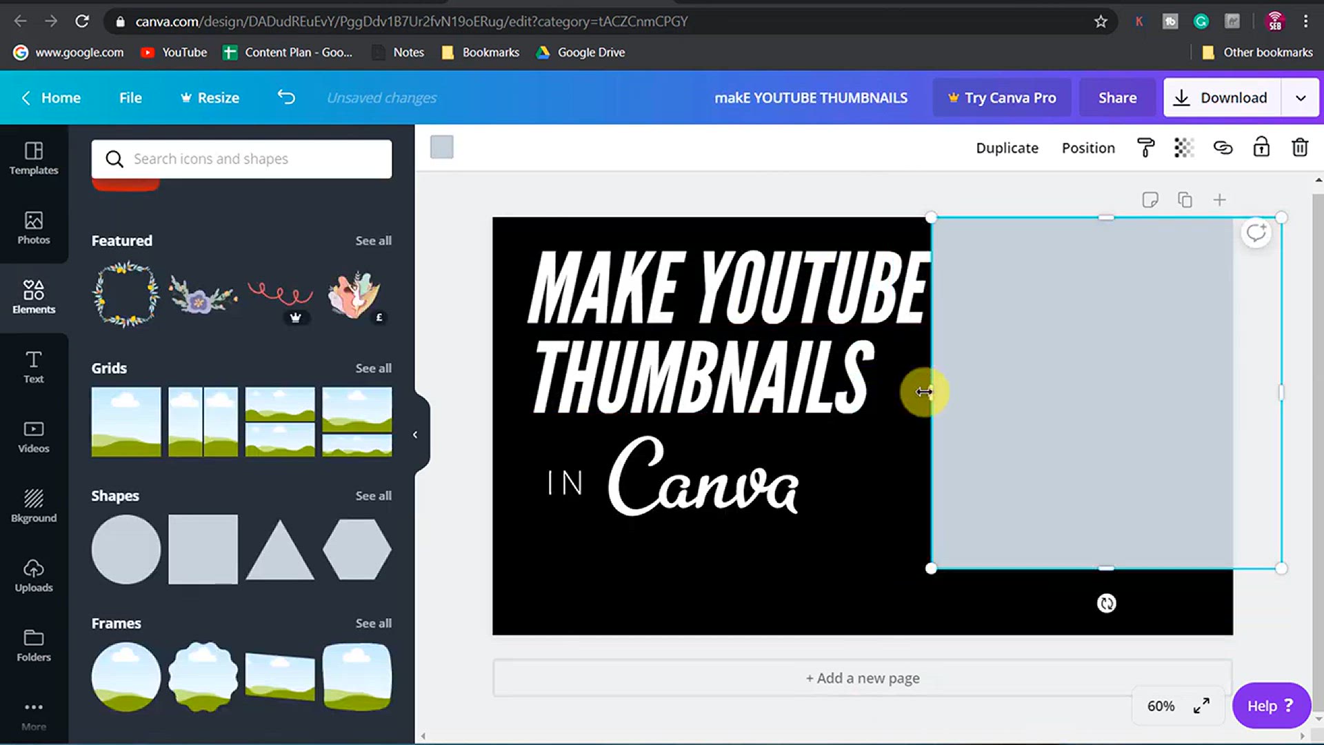Screen dimensions: 1324x745
Task: Collapse the side panel with arrow tab
Action: (x=415, y=435)
